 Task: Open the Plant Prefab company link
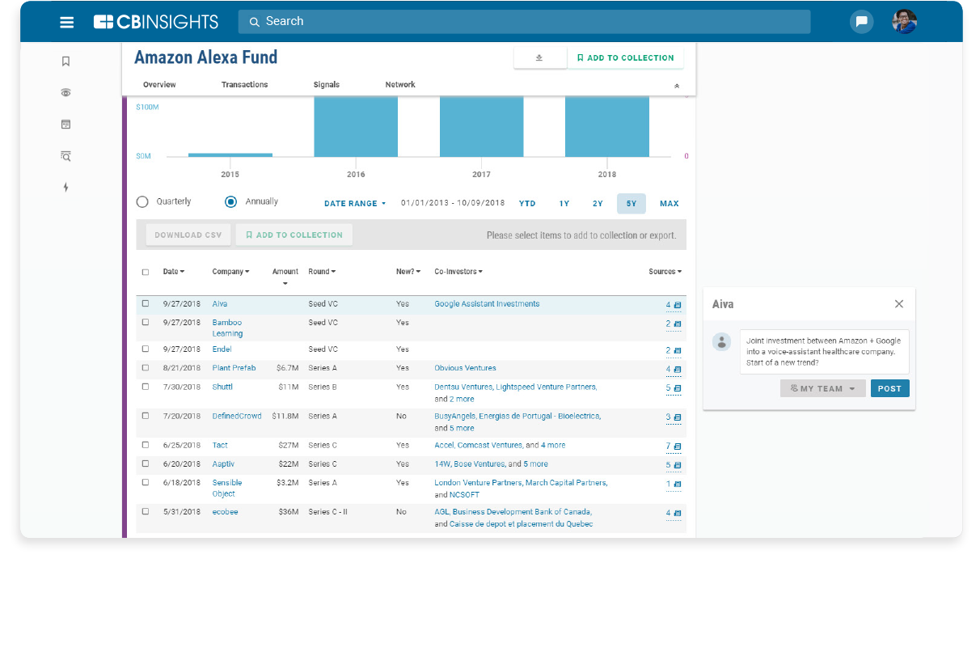pyautogui.click(x=234, y=368)
